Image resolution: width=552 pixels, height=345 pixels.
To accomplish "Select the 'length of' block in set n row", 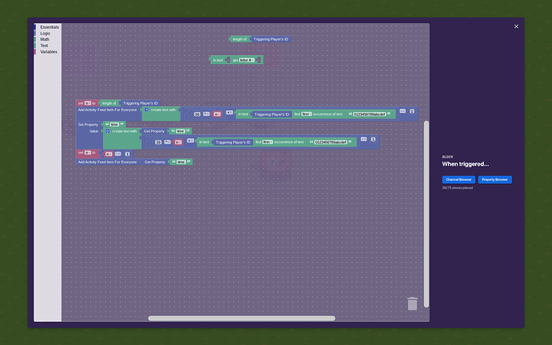I will [x=109, y=103].
